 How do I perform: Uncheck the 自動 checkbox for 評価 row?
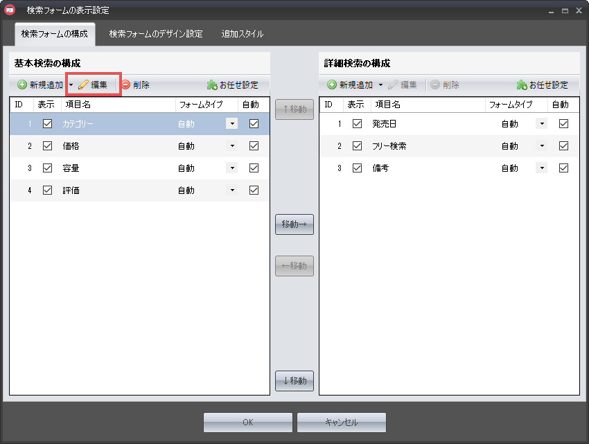254,190
